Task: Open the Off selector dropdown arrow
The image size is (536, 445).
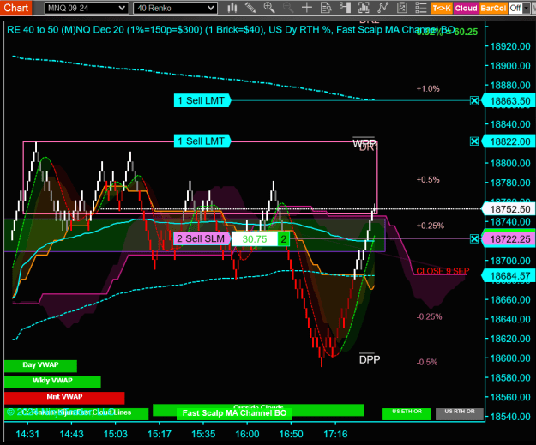Action: (527, 8)
